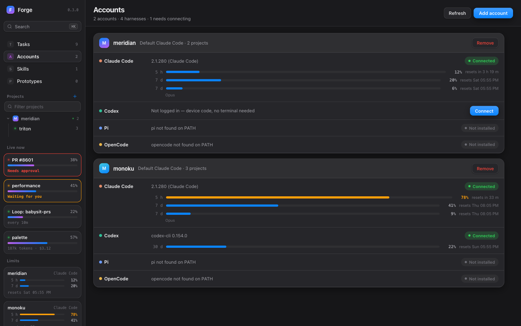Screen dimensions: 521x326
Task: Click the Tasks T icon
Action: [x=10, y=44]
